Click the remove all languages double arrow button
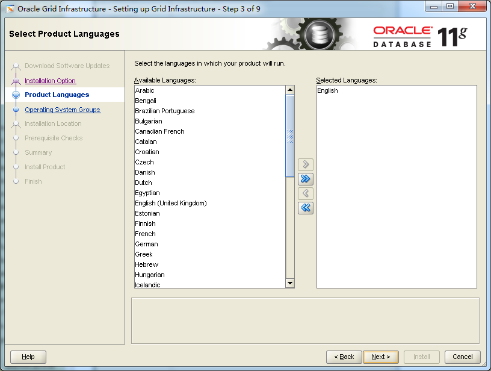Image resolution: width=491 pixels, height=371 pixels. [306, 208]
